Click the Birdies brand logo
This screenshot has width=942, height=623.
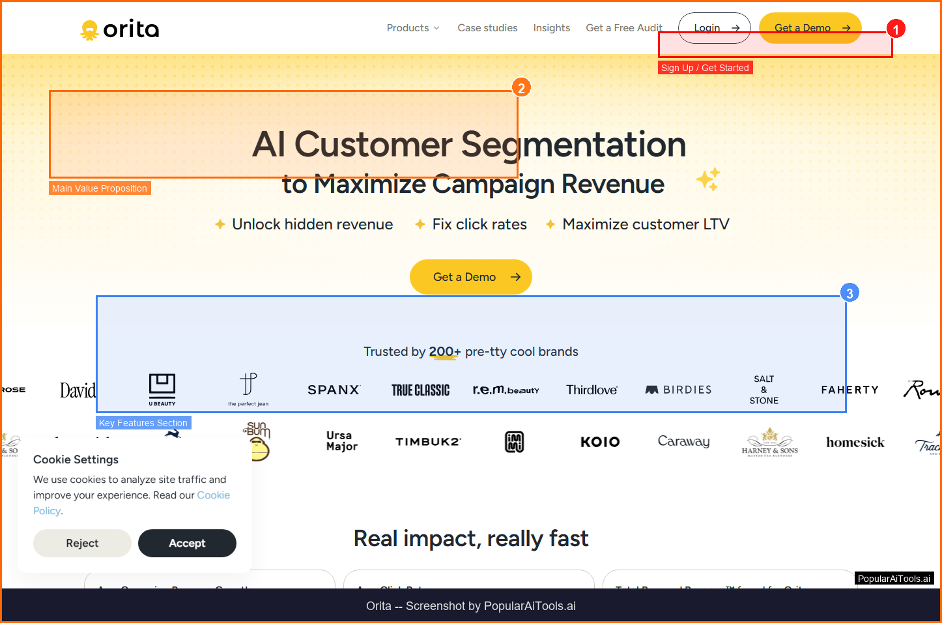[678, 390]
